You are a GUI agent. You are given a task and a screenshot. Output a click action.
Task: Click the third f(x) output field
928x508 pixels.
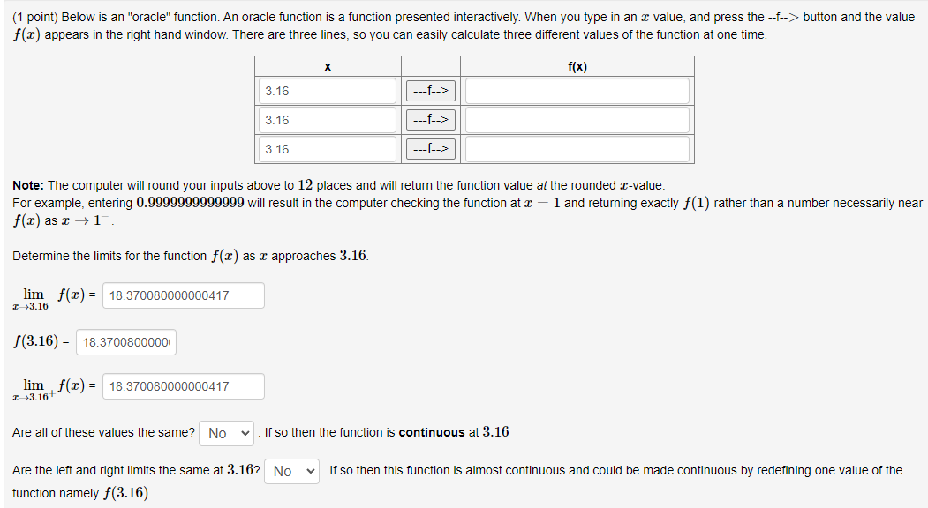pyautogui.click(x=576, y=148)
